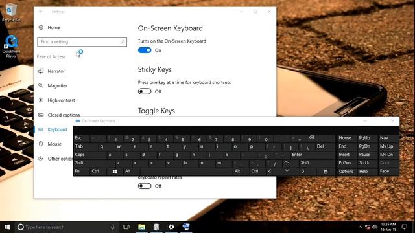Viewport: 415px width, 233px height.
Task: Focus the Find a setting field
Action: 82,41
